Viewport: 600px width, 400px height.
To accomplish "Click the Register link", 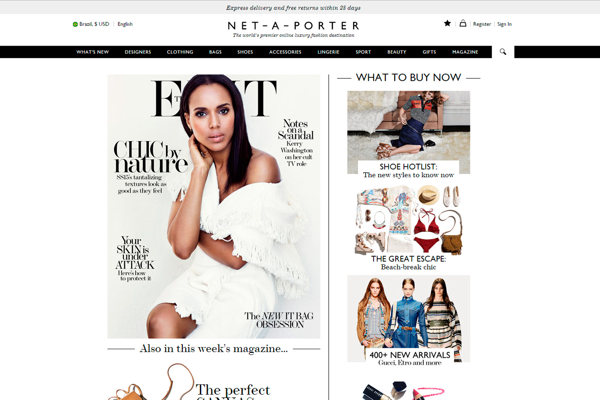I will tap(482, 24).
